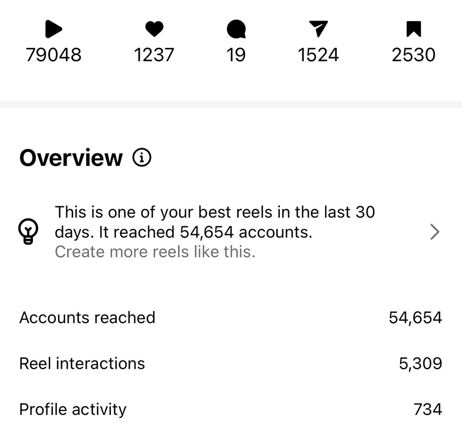462x431 pixels.
Task: Click the 2530 saves count
Action: coord(414,55)
